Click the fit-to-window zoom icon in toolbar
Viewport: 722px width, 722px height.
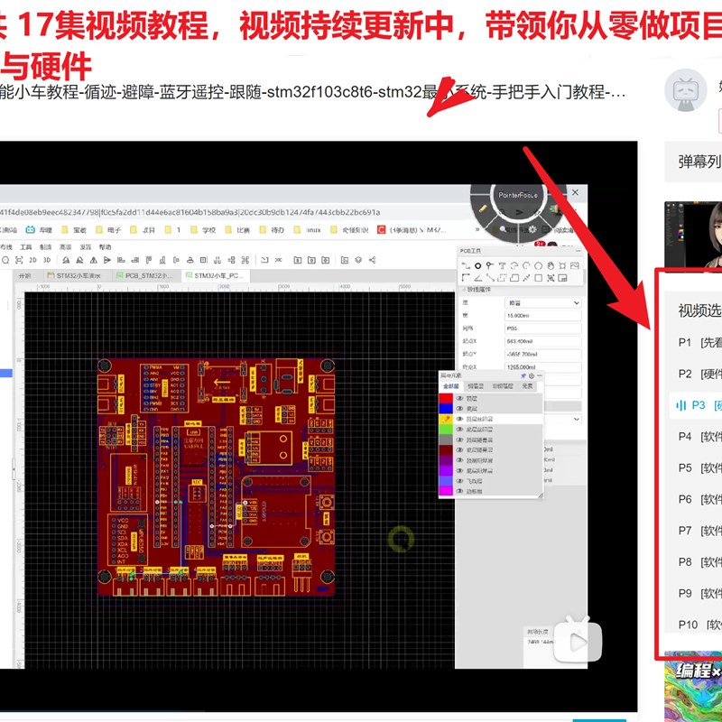click(x=19, y=260)
